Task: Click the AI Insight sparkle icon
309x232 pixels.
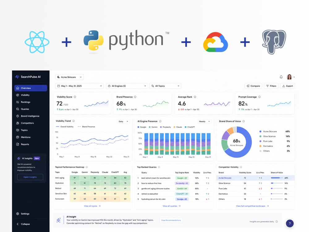Action: point(58,220)
